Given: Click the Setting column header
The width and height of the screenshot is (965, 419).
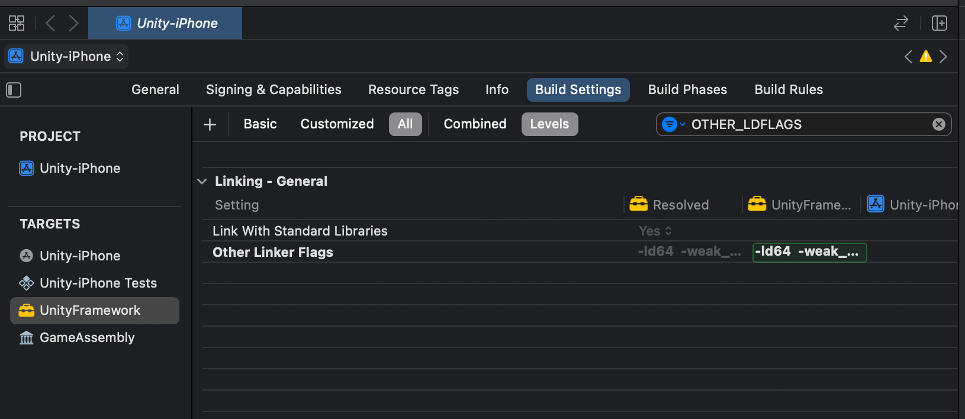Looking at the screenshot, I should point(237,205).
